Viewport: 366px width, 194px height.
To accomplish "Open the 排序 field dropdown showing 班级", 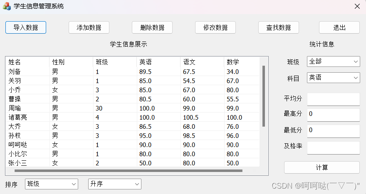I will [x=52, y=184].
